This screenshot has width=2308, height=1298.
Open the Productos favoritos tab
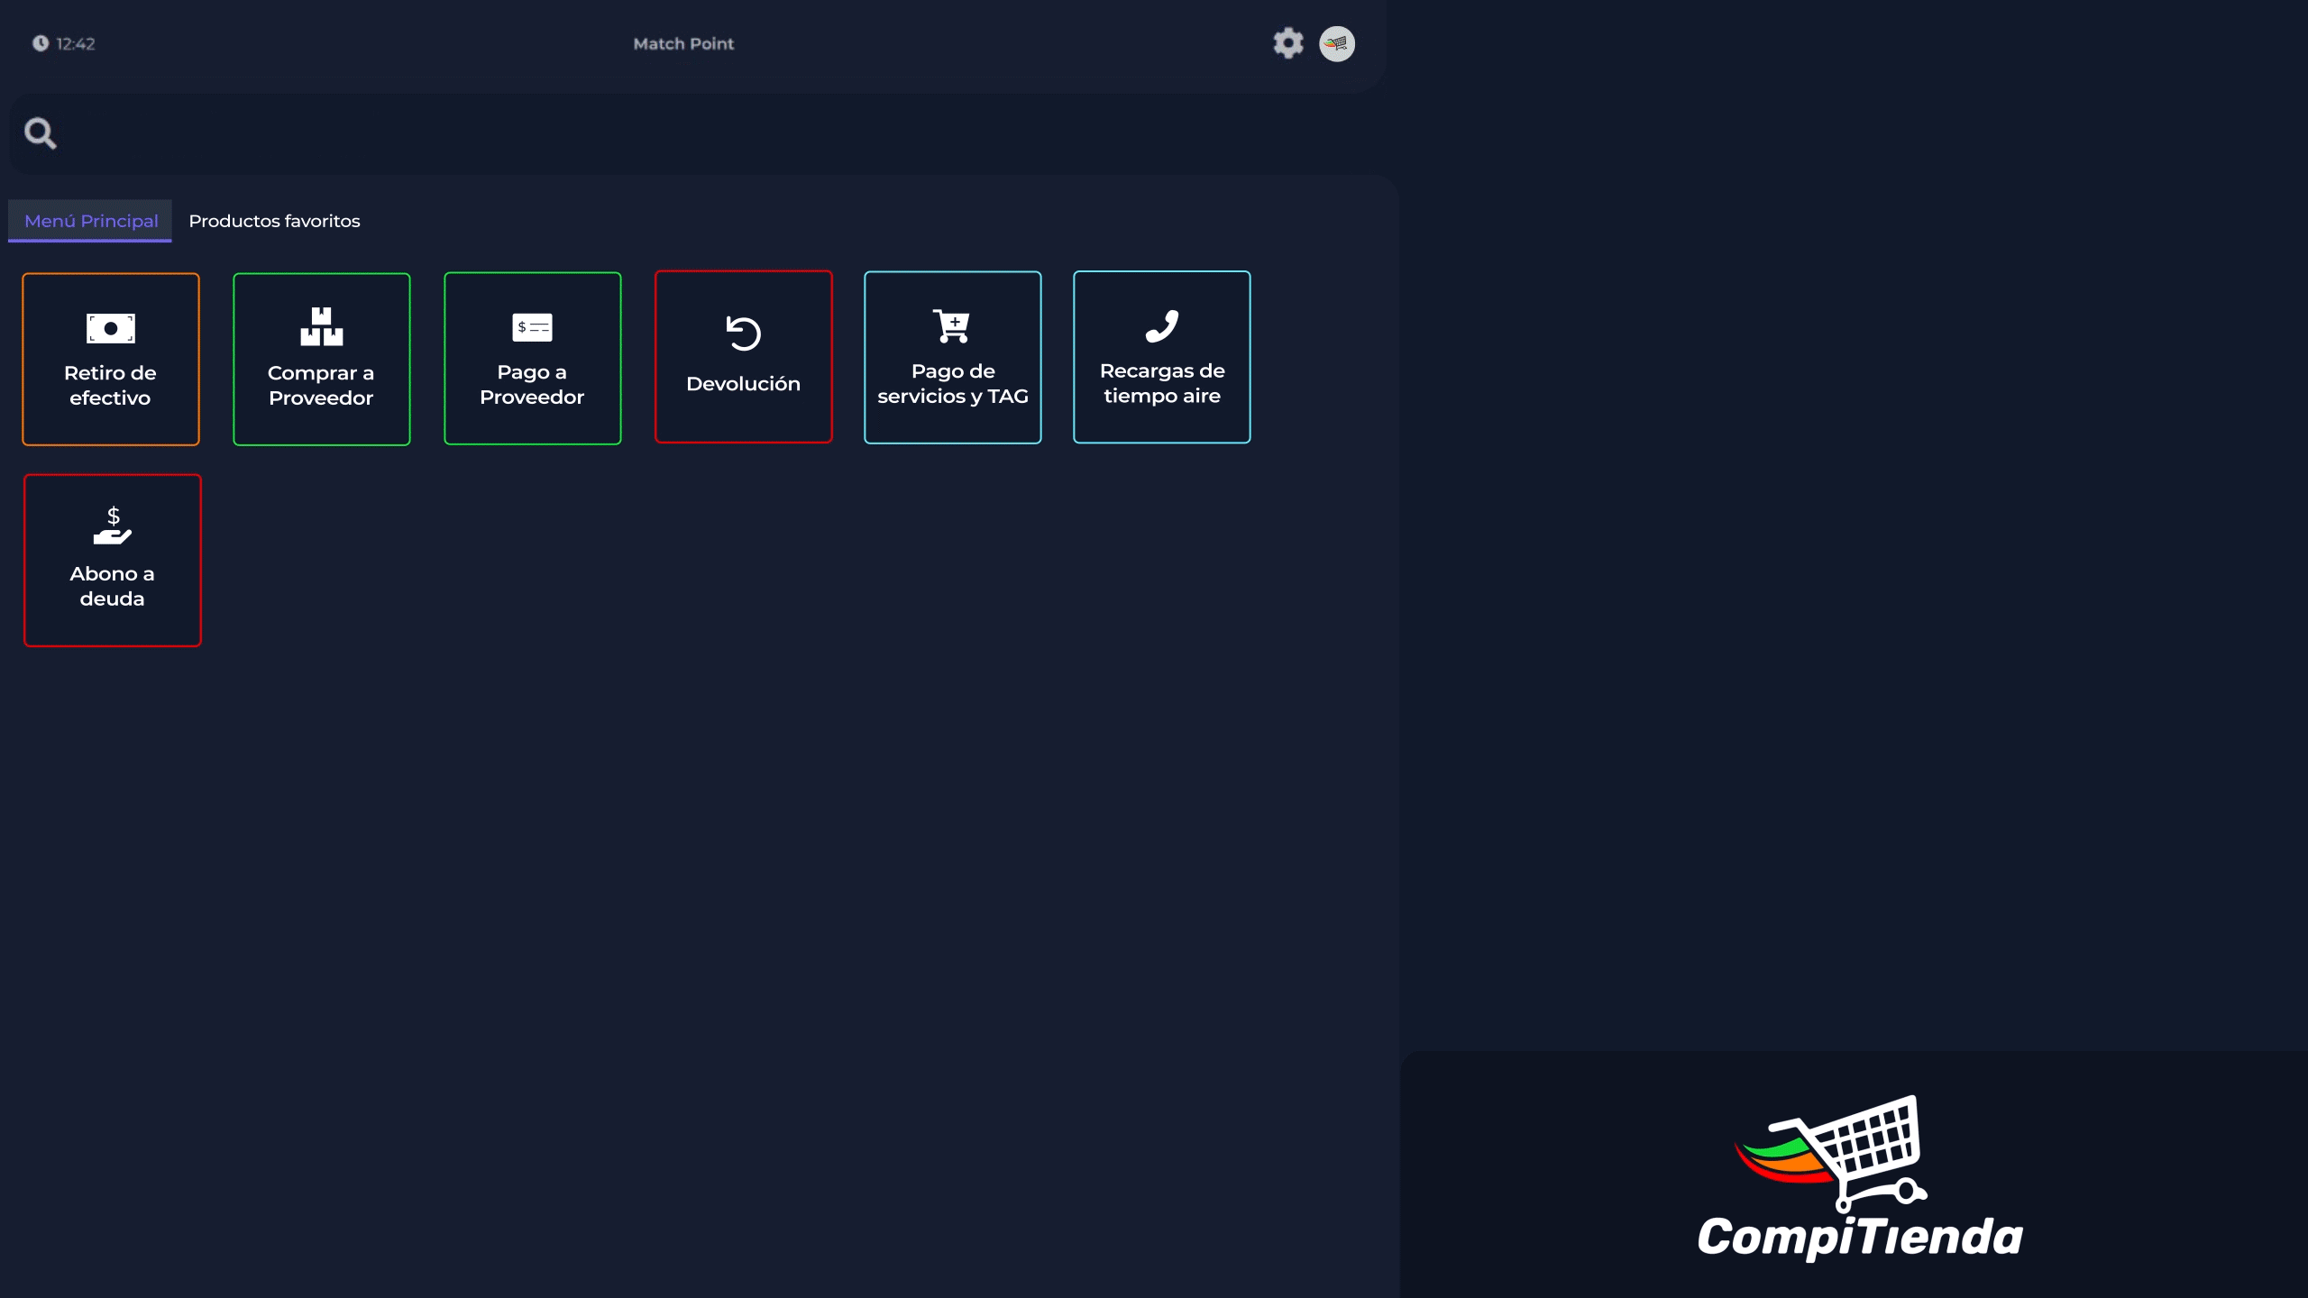pos(274,221)
